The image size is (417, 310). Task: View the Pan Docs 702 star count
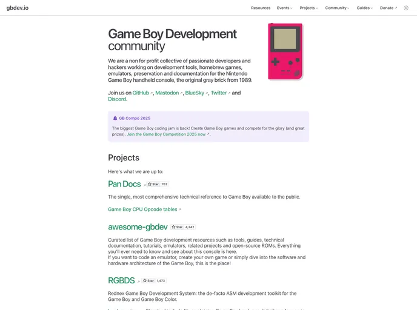(164, 184)
